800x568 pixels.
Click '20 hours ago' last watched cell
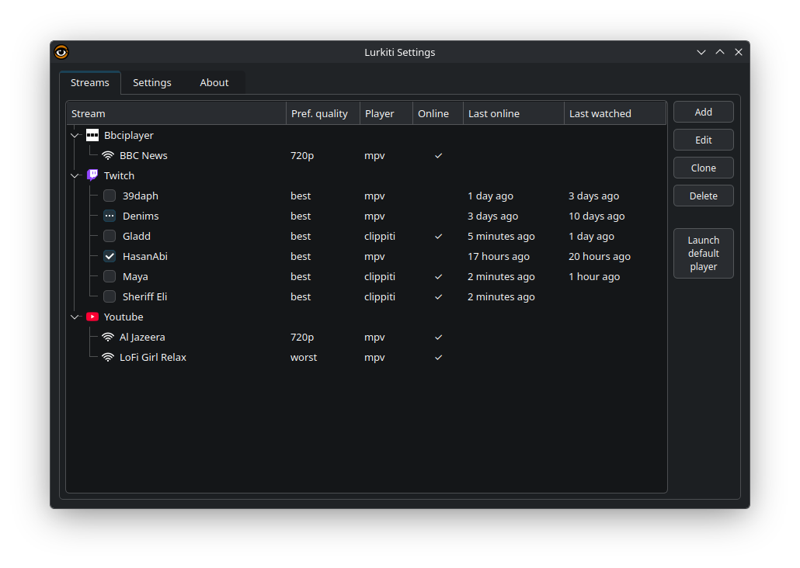(600, 257)
